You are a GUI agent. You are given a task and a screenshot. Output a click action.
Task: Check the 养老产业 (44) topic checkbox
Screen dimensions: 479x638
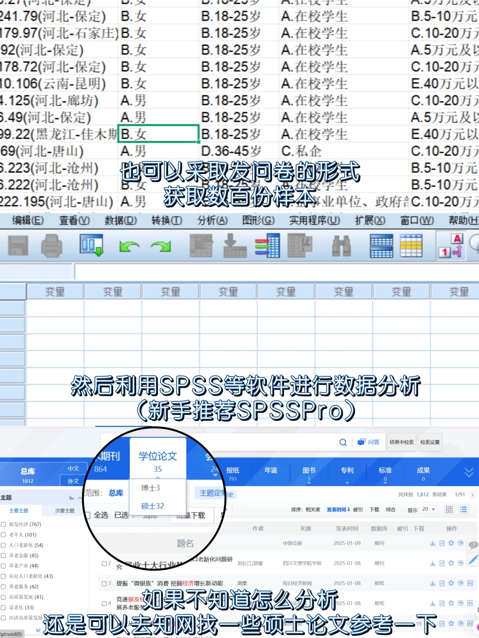point(4,566)
